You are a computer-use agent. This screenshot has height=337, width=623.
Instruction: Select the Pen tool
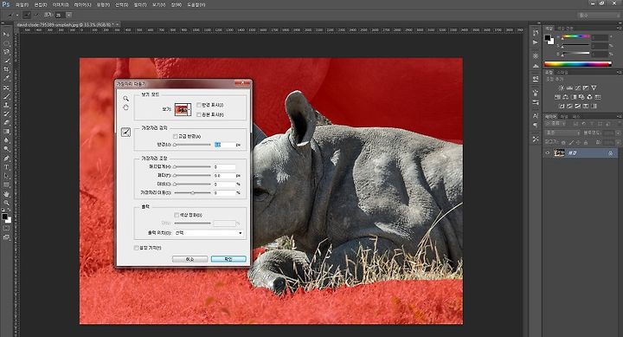[x=6, y=158]
